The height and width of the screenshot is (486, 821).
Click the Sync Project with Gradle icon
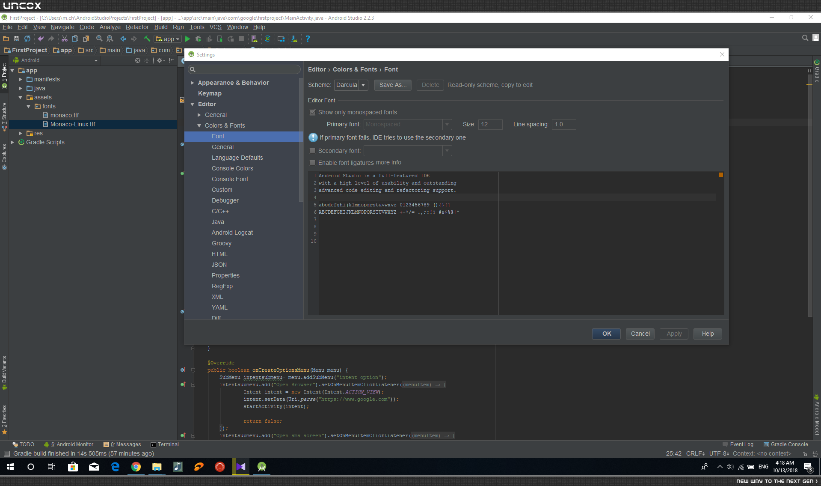click(267, 39)
